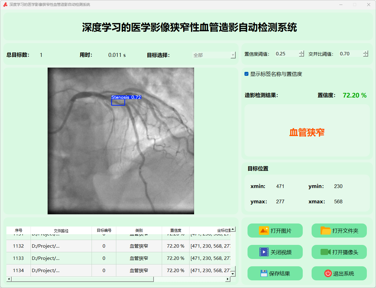Click the table's horizontal scrollbar
The image size is (376, 288).
click(x=82, y=279)
